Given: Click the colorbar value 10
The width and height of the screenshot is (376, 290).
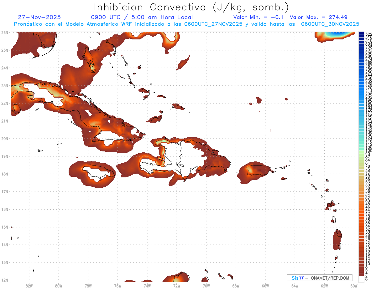Looking at the screenshot, I should pos(368,264).
